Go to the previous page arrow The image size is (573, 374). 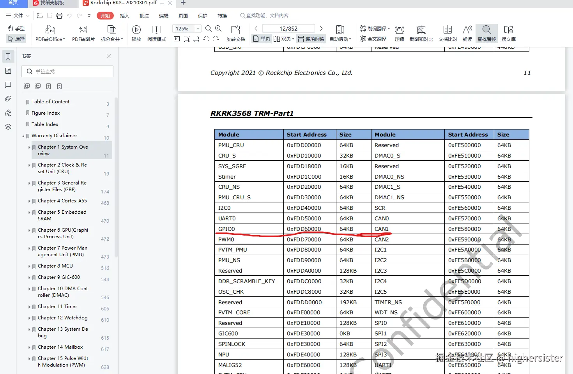click(256, 28)
